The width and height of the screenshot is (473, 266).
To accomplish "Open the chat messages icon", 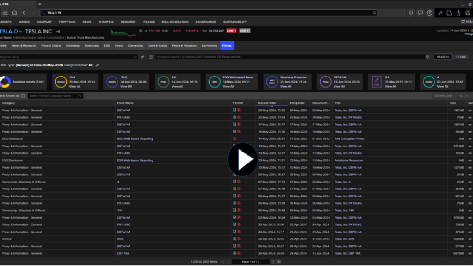I will coord(420,13).
